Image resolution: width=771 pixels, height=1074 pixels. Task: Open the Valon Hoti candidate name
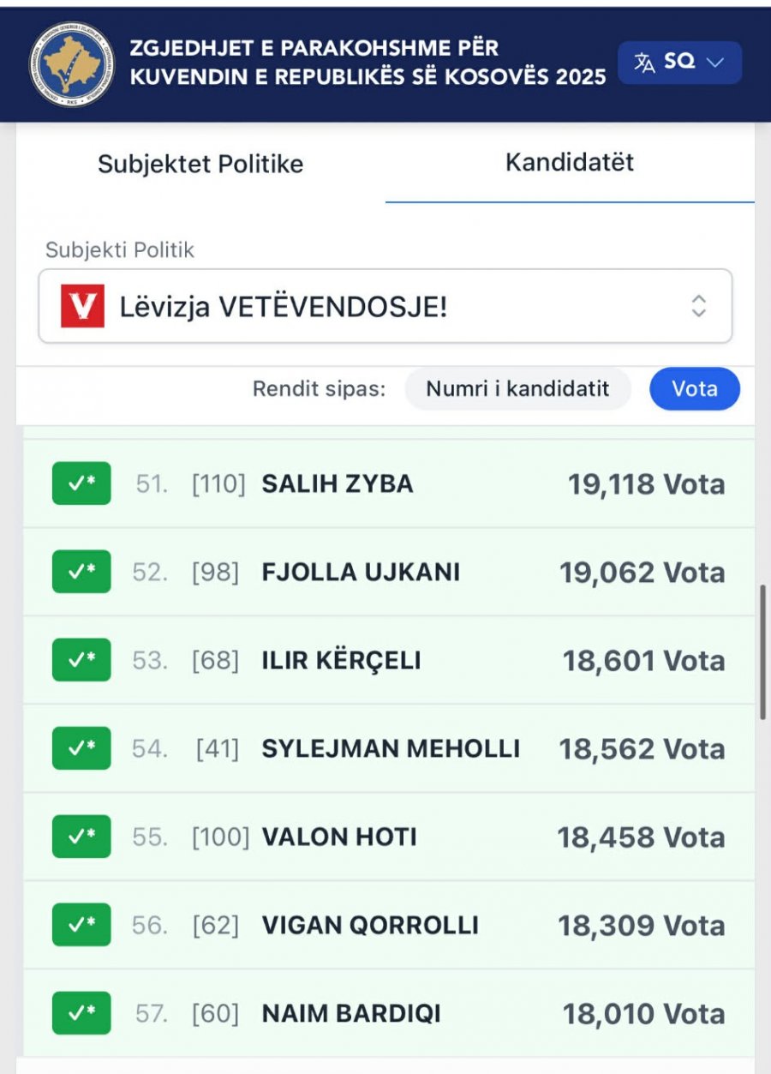[x=339, y=837]
